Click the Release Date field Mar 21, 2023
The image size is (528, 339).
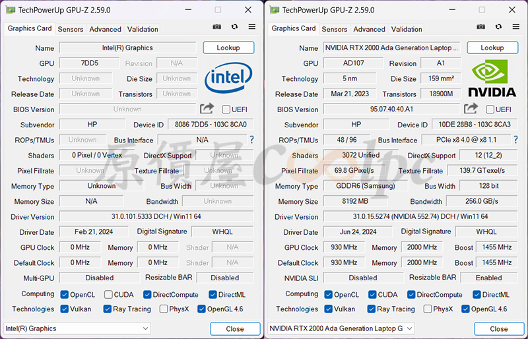point(350,94)
